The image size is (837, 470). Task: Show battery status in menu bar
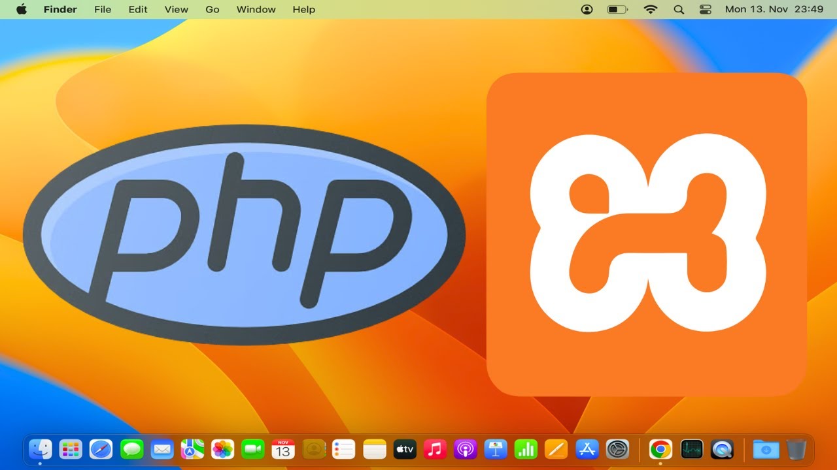tap(617, 10)
